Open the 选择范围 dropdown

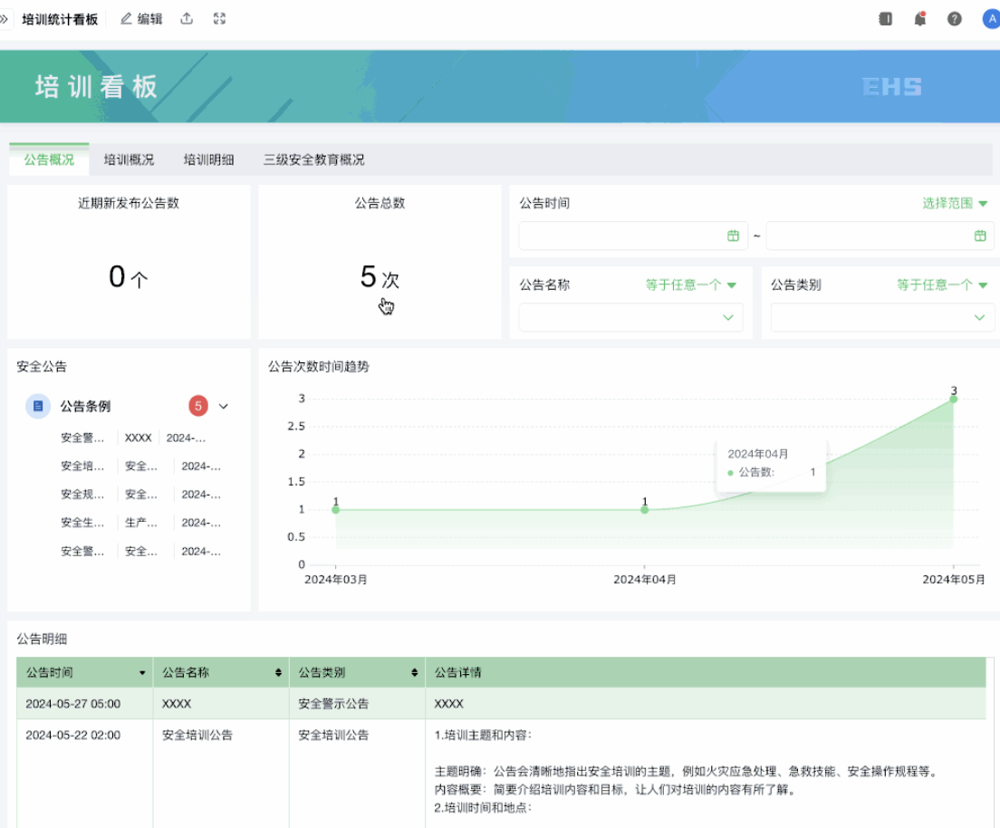[x=955, y=204]
